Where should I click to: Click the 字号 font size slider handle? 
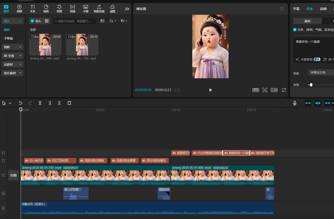[311, 85]
